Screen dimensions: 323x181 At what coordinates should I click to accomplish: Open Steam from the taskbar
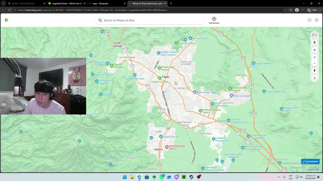pyautogui.click(x=191, y=177)
